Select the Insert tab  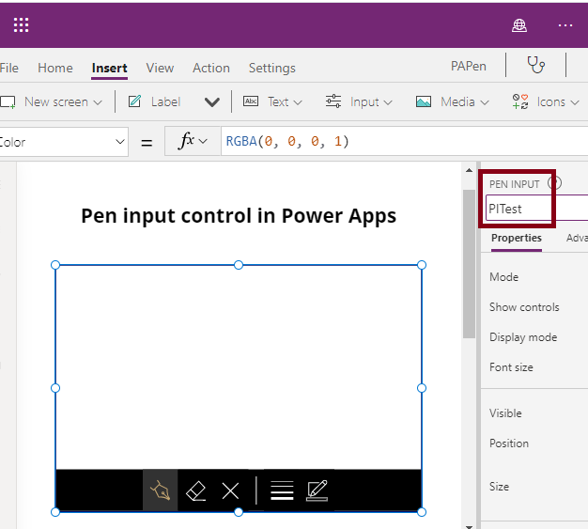(x=110, y=68)
